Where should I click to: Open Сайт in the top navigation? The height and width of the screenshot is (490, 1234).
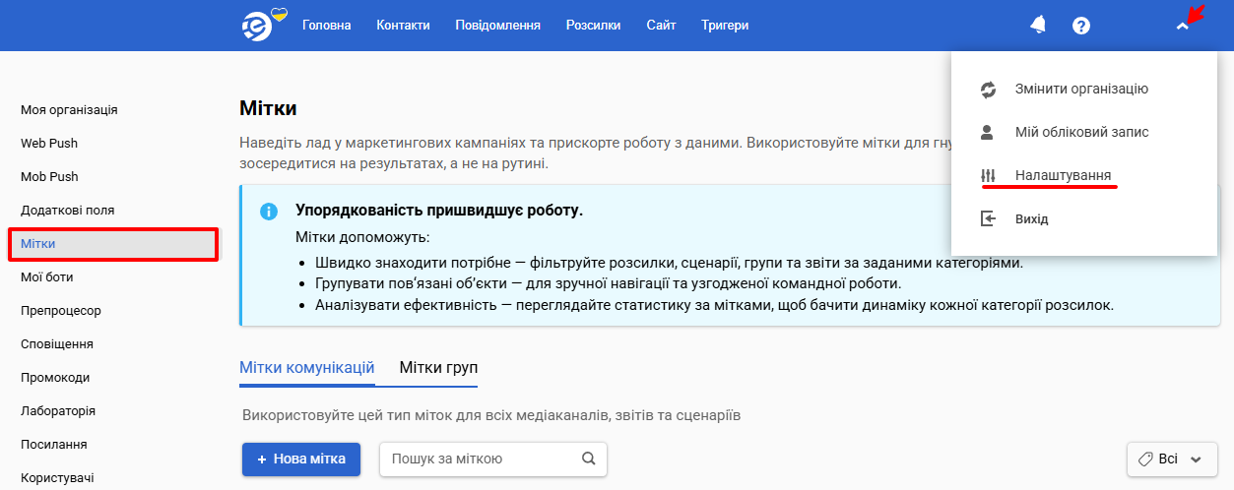tap(661, 26)
